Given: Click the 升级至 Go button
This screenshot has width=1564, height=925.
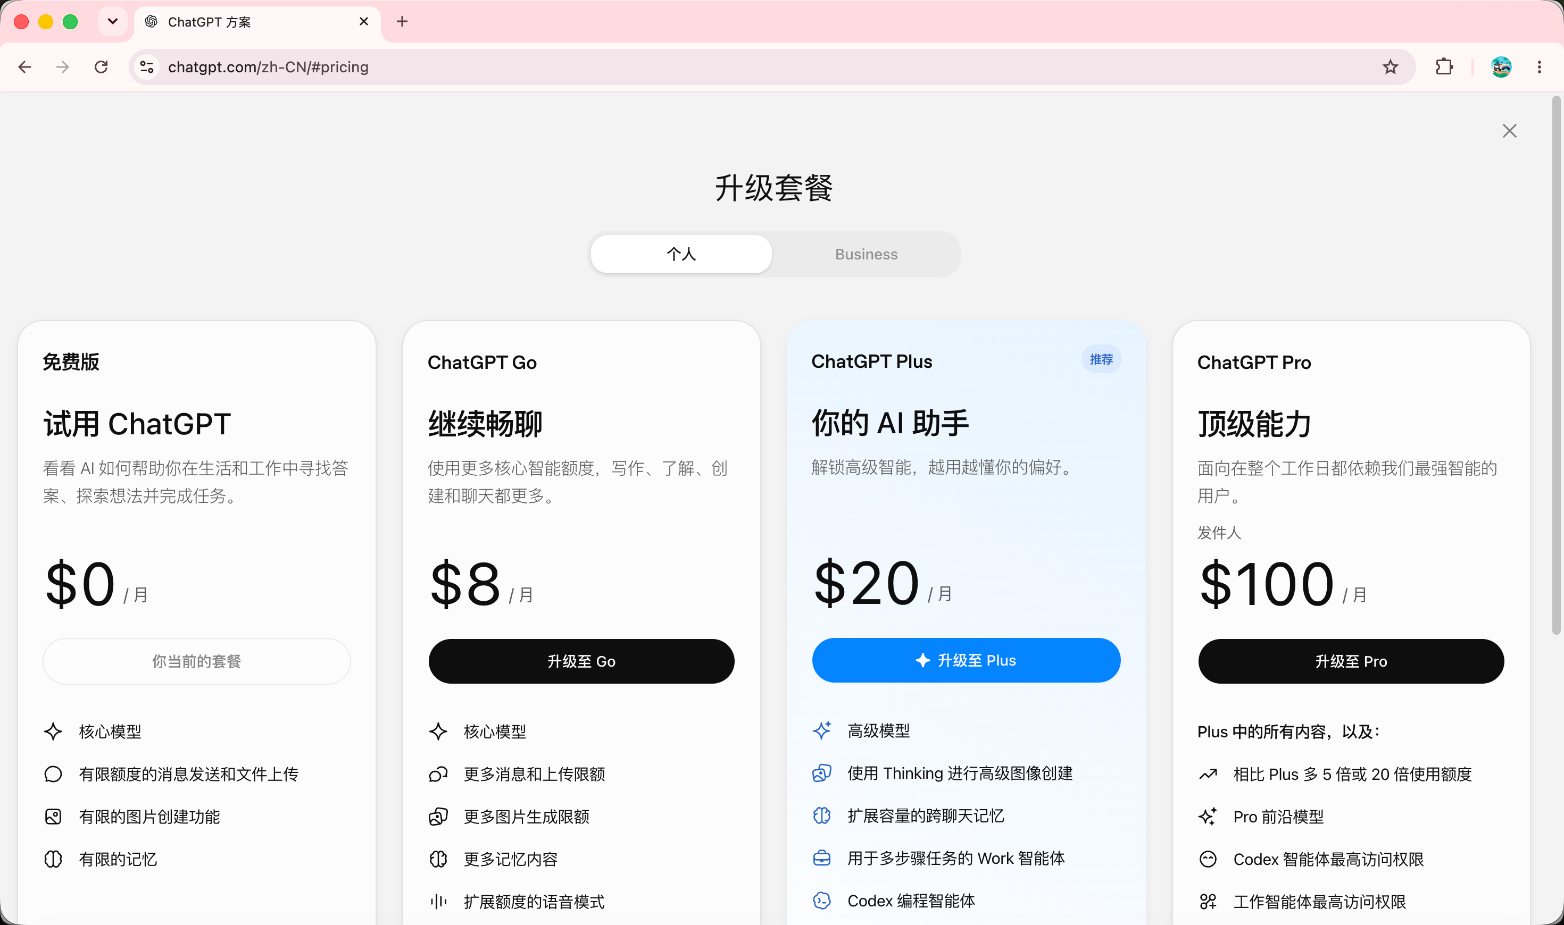Looking at the screenshot, I should point(581,661).
